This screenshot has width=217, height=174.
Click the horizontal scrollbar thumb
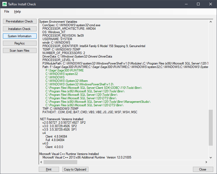[60, 162]
